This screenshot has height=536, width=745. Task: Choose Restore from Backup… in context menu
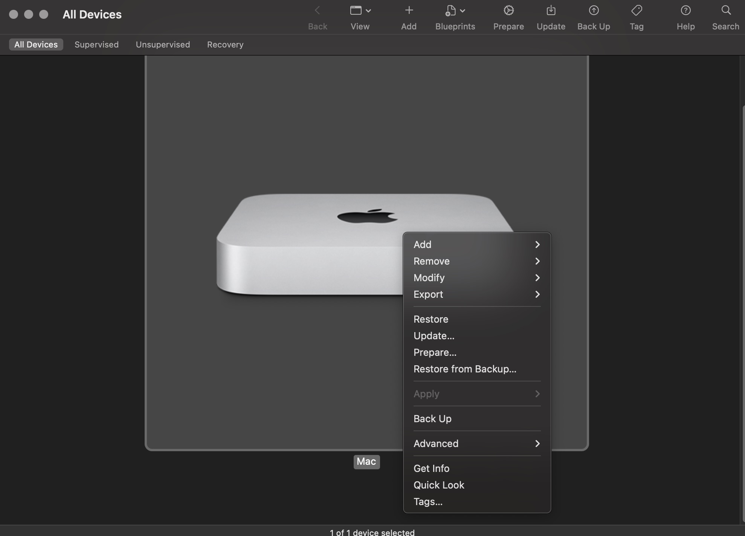[x=465, y=369]
